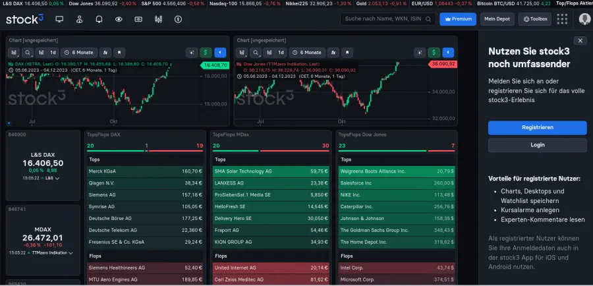Open the dollar coin icon in header
The image size is (593, 286).
pyautogui.click(x=178, y=19)
